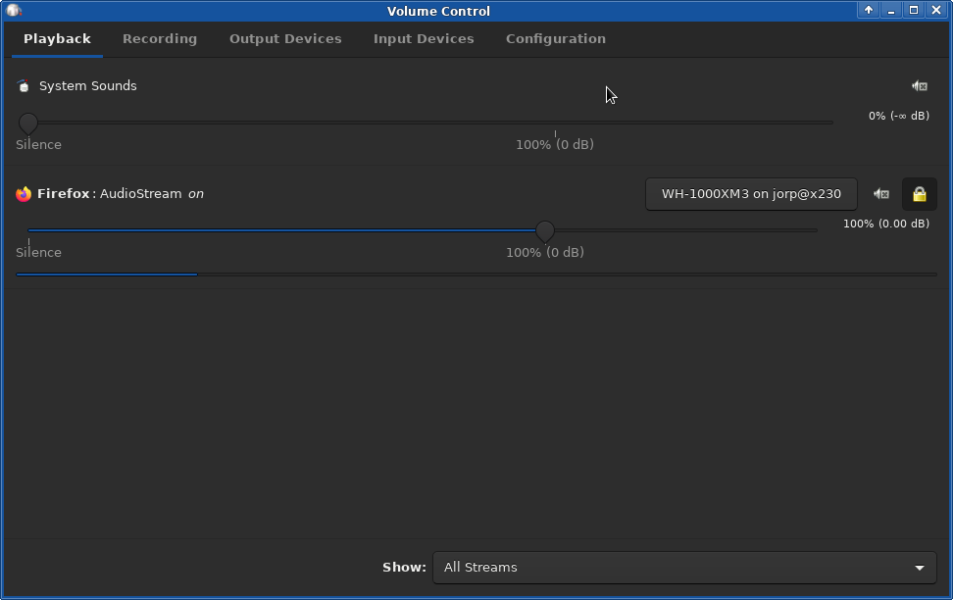
Task: Click the System Sounds icon
Action: (x=24, y=86)
